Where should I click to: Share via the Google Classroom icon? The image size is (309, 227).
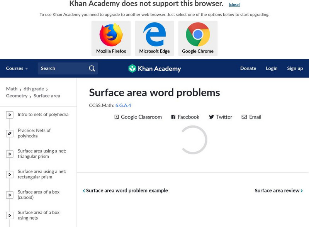(117, 117)
